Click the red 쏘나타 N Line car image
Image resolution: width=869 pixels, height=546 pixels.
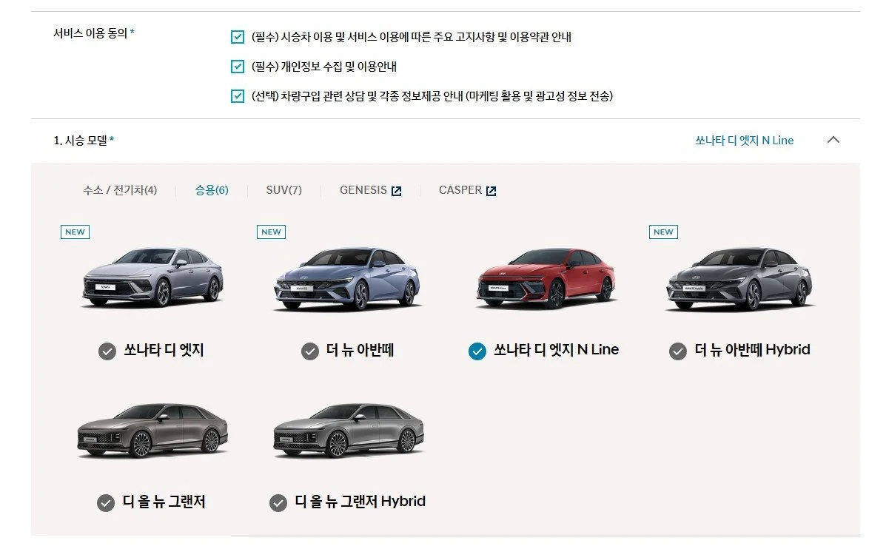pyautogui.click(x=546, y=278)
